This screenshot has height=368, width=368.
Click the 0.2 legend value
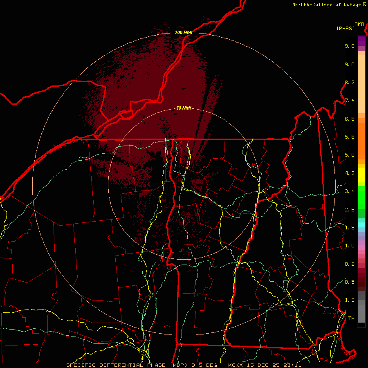click(350, 264)
